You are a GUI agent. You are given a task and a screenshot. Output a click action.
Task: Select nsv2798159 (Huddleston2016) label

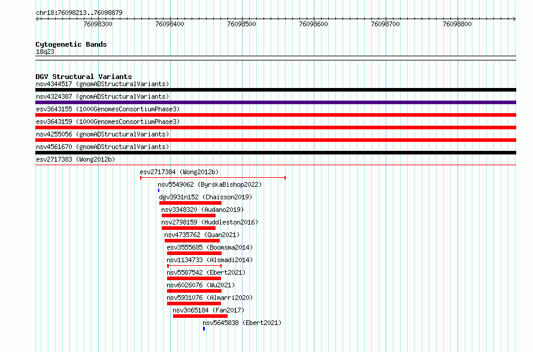tap(210, 222)
